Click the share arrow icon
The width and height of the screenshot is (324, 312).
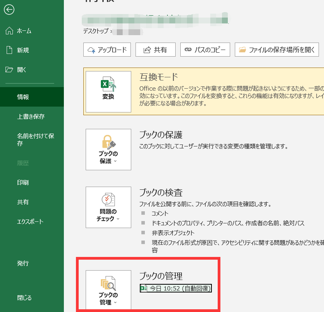(147, 50)
